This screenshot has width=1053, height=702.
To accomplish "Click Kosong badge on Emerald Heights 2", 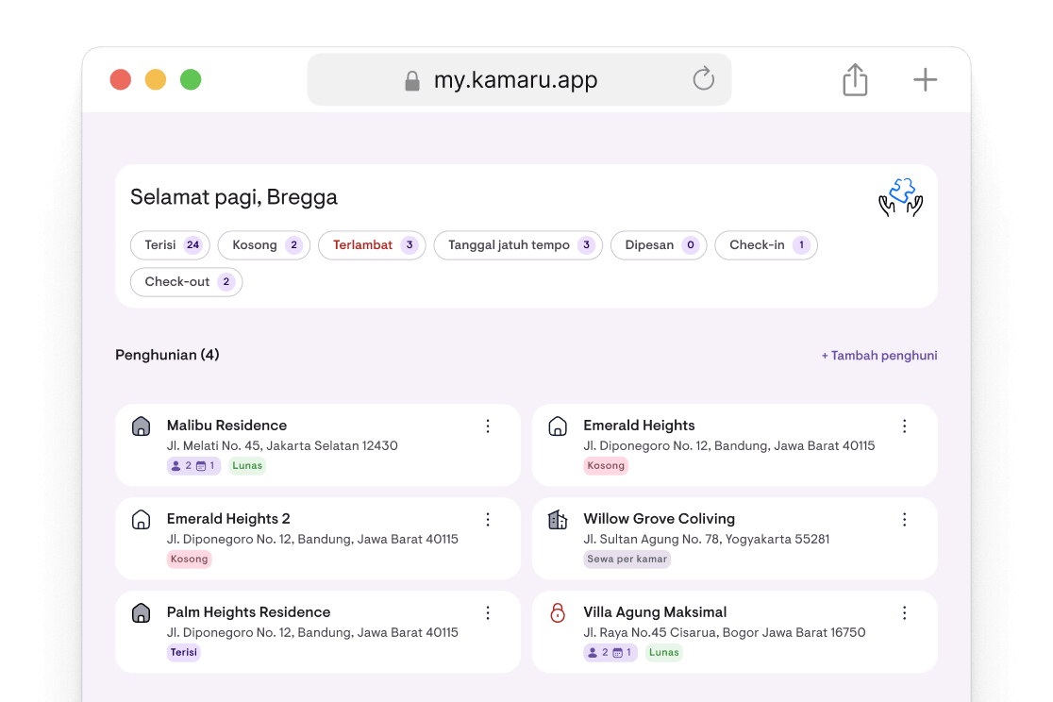I will [190, 559].
